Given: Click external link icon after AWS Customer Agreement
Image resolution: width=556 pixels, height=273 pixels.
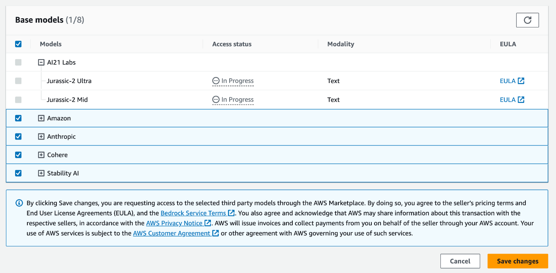Looking at the screenshot, I should tap(216, 233).
